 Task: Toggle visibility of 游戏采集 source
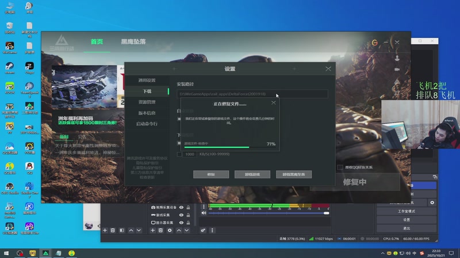coord(181,215)
